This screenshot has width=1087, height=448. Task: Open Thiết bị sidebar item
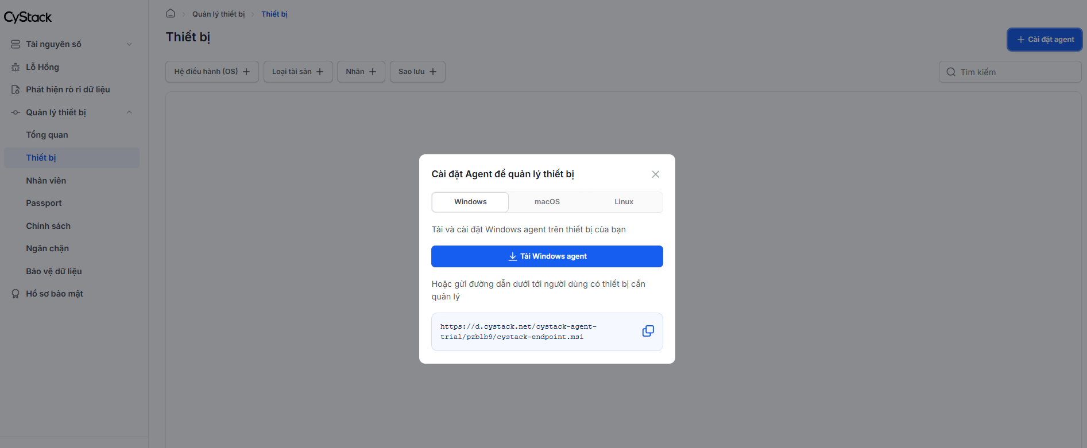click(x=72, y=158)
